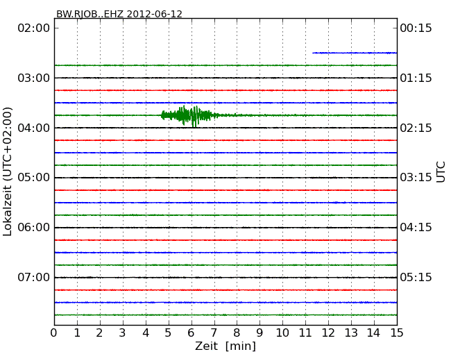Select the 7 minute tick label
Viewport: 451px width, 361px height.
pos(214,333)
